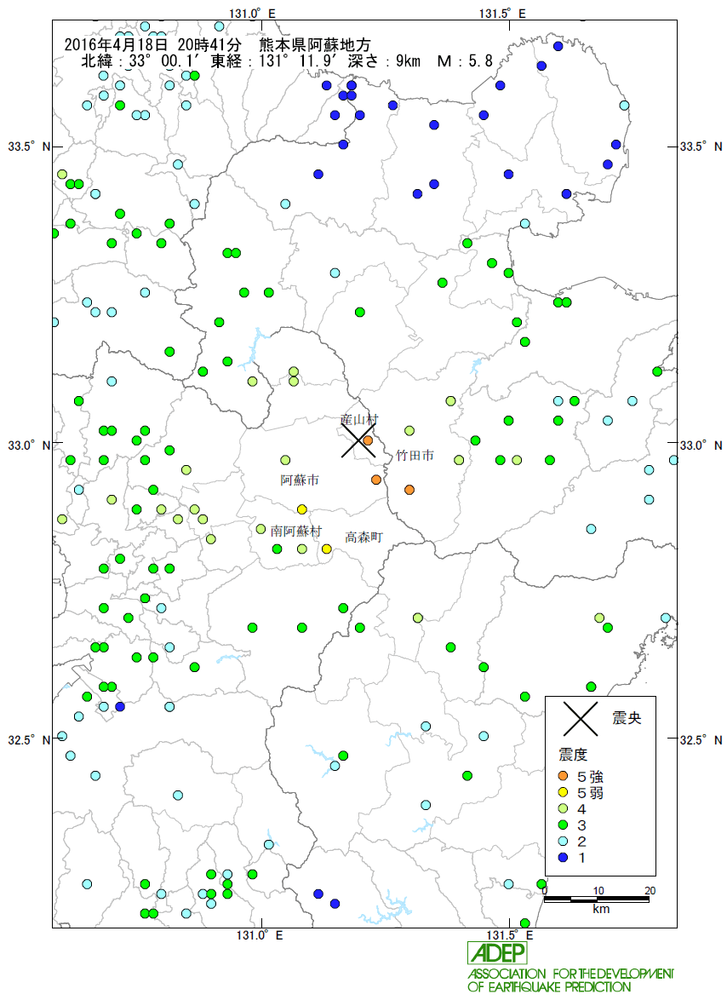Click the black-and-white scale bar
727x1000 pixels.
[x=597, y=899]
